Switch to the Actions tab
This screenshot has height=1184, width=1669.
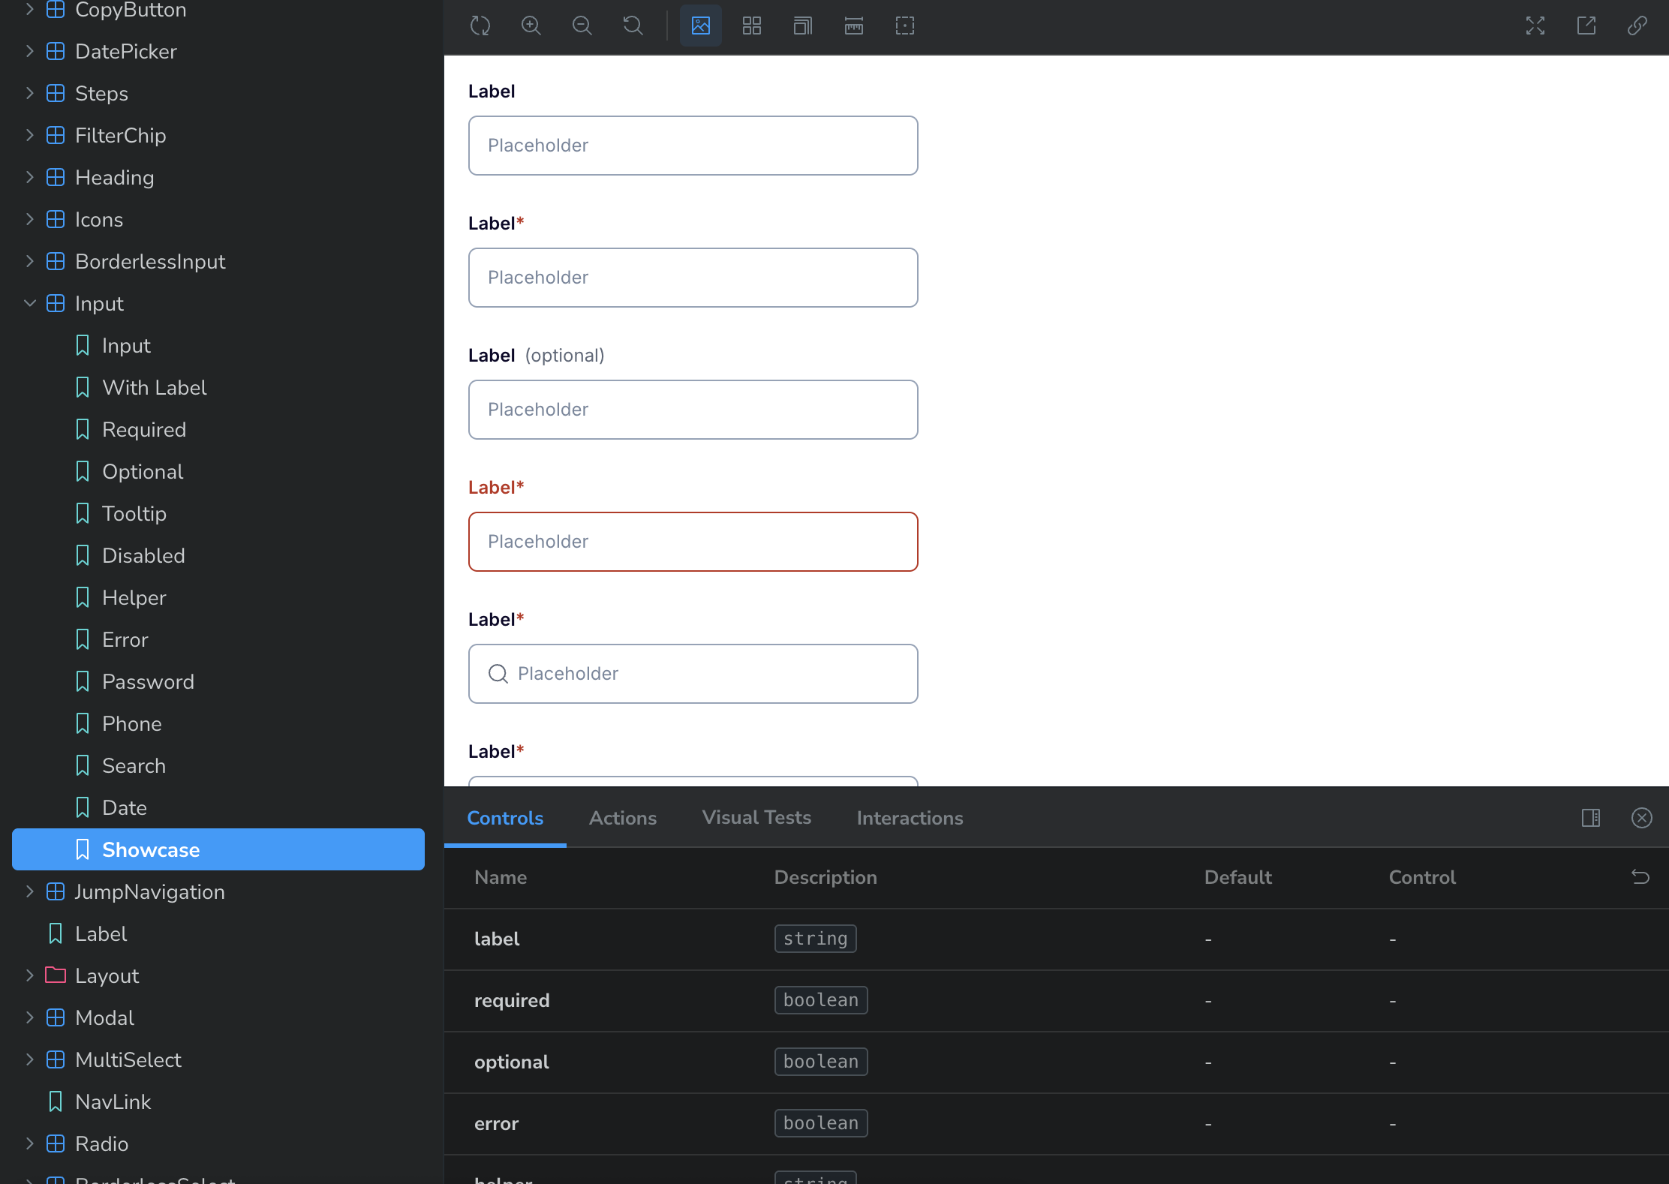pos(623,818)
